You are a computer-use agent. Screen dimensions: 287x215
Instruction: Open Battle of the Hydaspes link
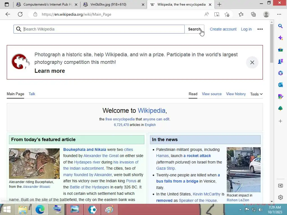coord(89,187)
